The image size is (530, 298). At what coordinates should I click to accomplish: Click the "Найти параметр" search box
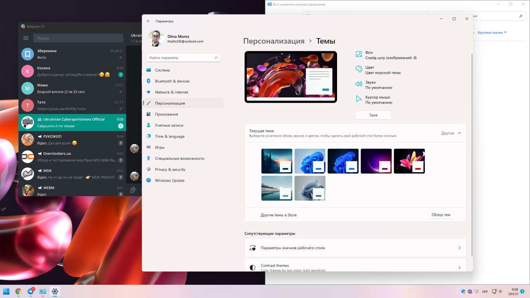click(183, 58)
